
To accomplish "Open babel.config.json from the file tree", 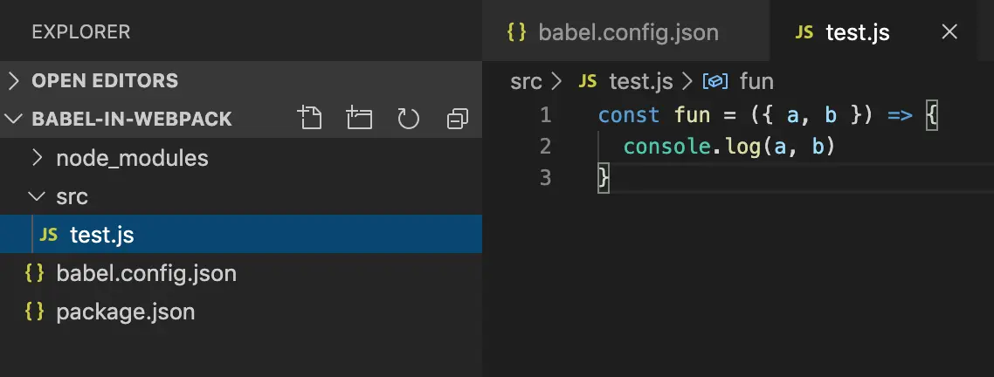I will pyautogui.click(x=146, y=273).
